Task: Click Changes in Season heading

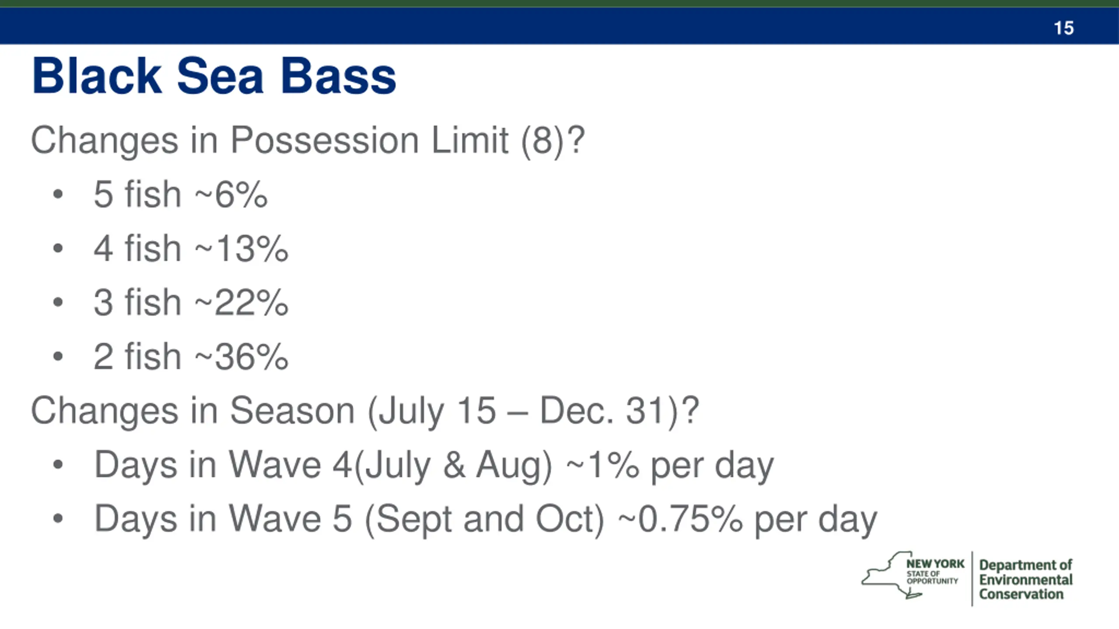Action: 365,411
